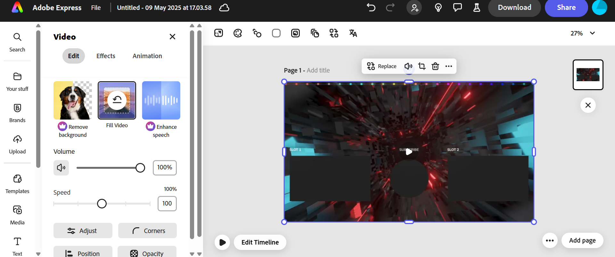Image resolution: width=615 pixels, height=257 pixels.
Task: Redo the last action
Action: click(x=390, y=8)
